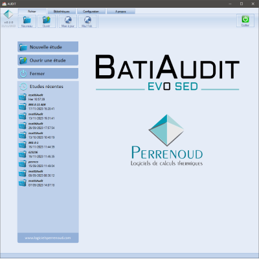Image resolution: width=259 pixels, height=259 pixels.
Task: Open recent study dated 17/11/2023 15:20:41
Action: tap(37, 107)
